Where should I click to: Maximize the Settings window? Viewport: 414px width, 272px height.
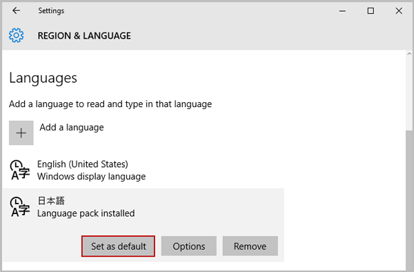coord(371,11)
